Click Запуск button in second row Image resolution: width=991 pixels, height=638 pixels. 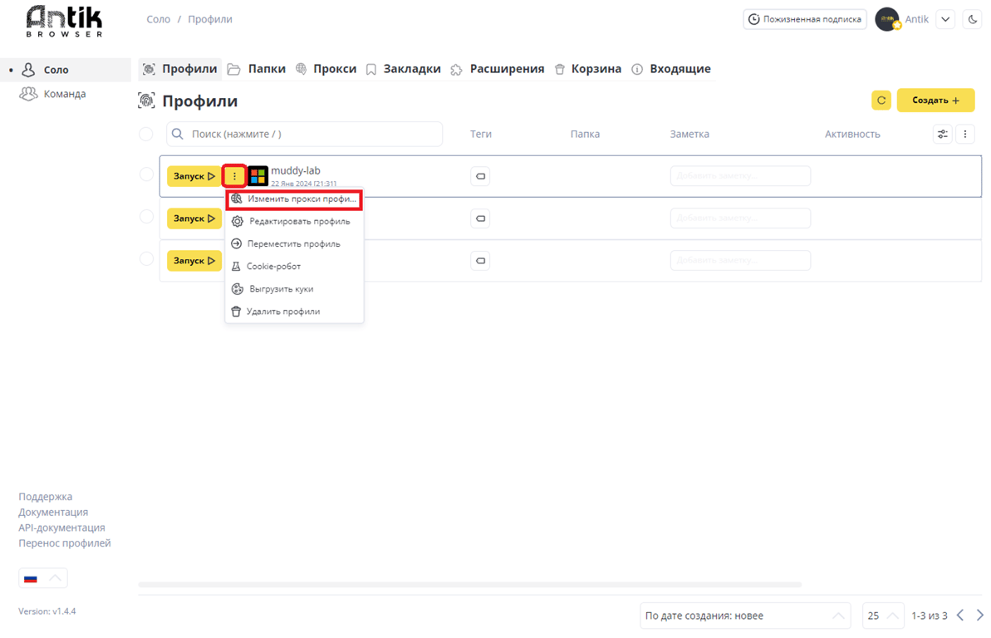[194, 218]
